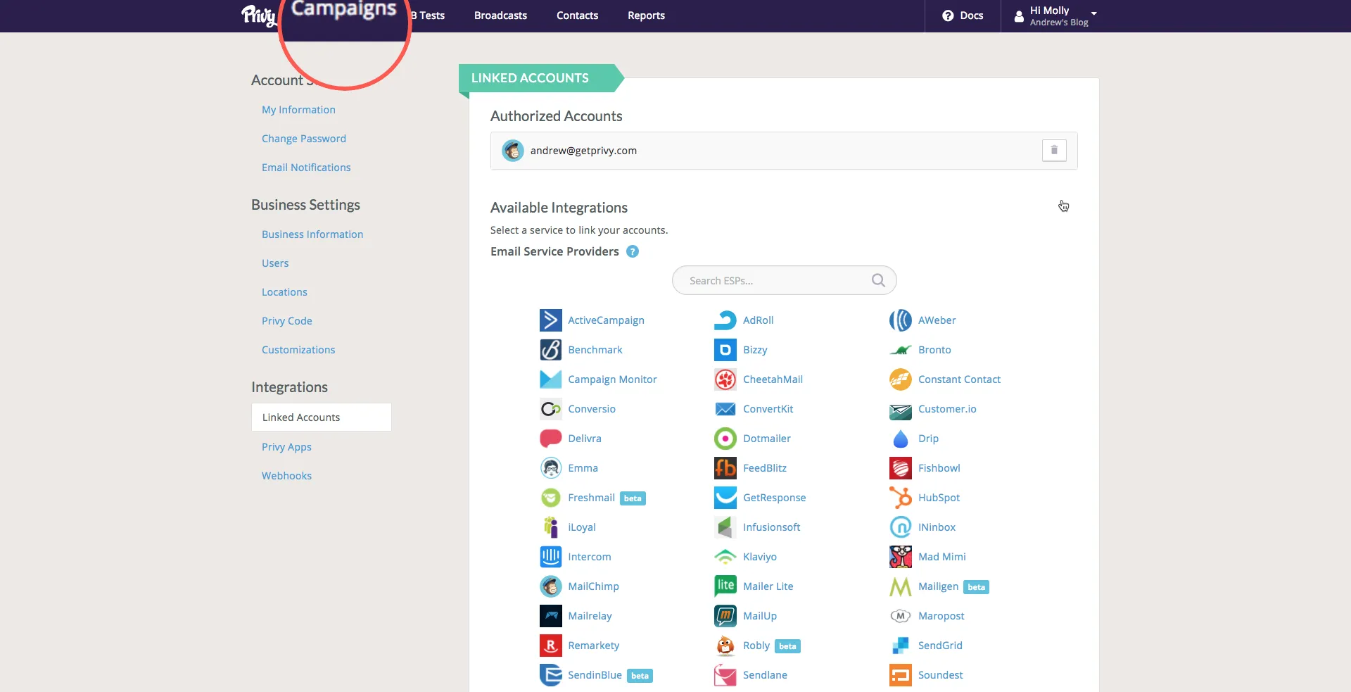The width and height of the screenshot is (1351, 692).
Task: Click the MailChimp monkey icon
Action: click(x=550, y=586)
